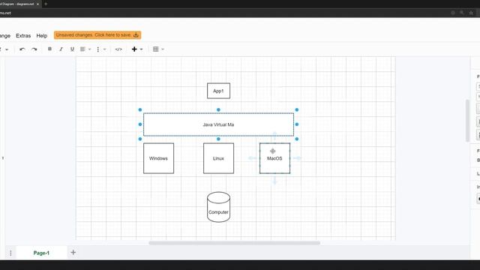Image resolution: width=480 pixels, height=270 pixels.
Task: Save via Unsaved changes button
Action: tap(97, 35)
